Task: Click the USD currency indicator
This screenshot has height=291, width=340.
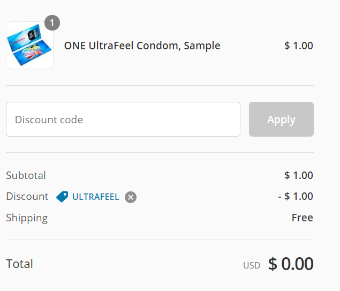Action: point(252,265)
